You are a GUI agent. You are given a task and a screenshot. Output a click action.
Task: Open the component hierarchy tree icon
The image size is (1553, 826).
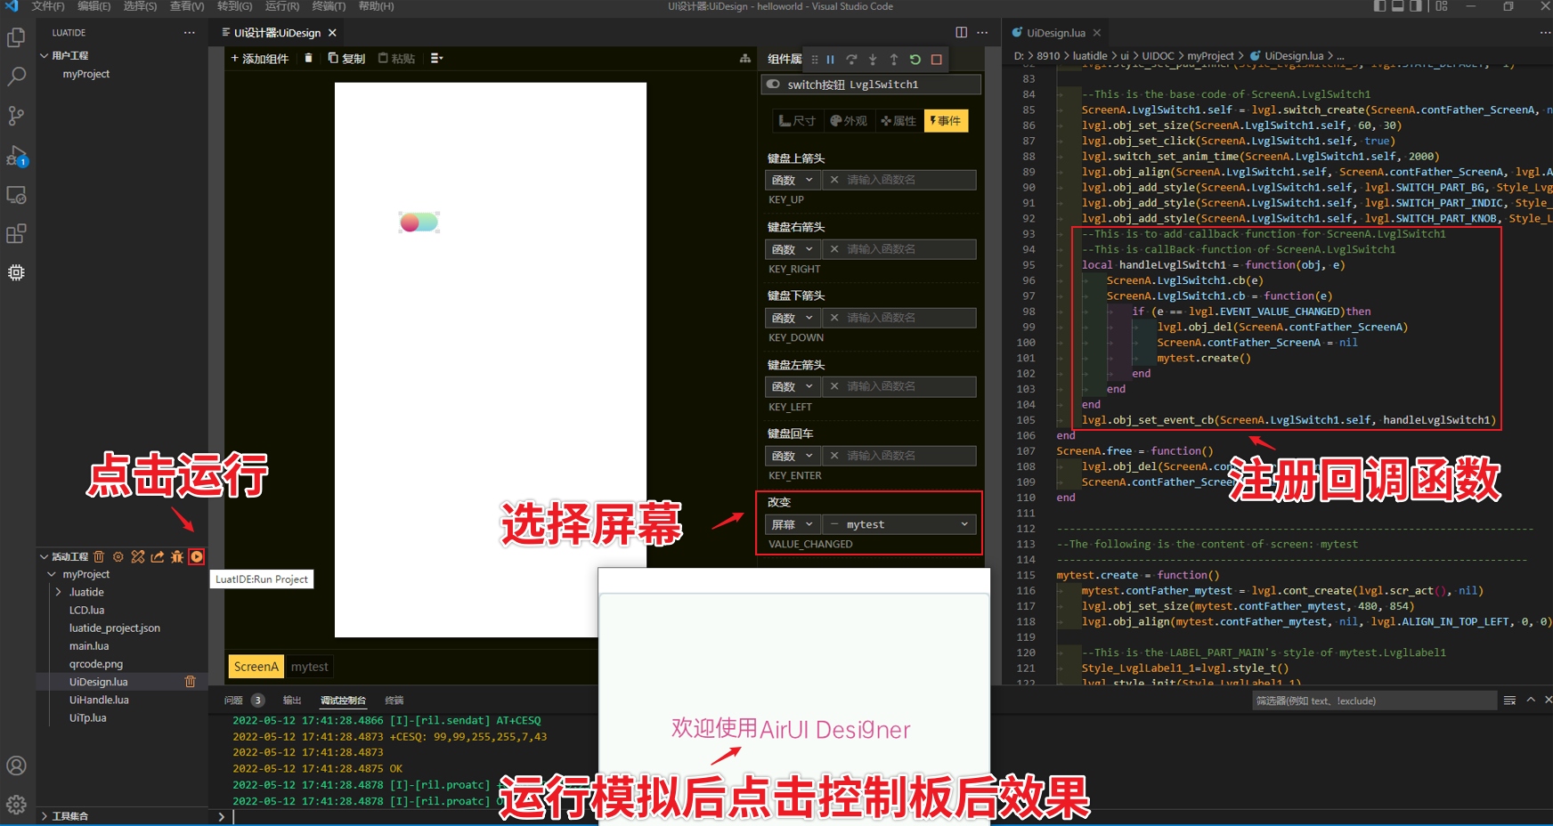[x=745, y=58]
